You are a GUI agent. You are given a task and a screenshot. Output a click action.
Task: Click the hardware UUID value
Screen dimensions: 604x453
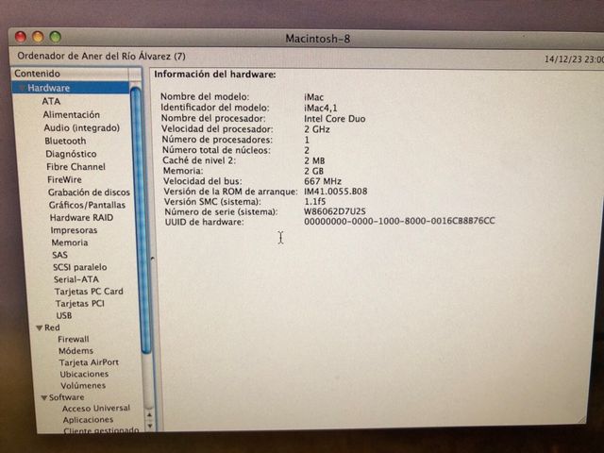(399, 221)
